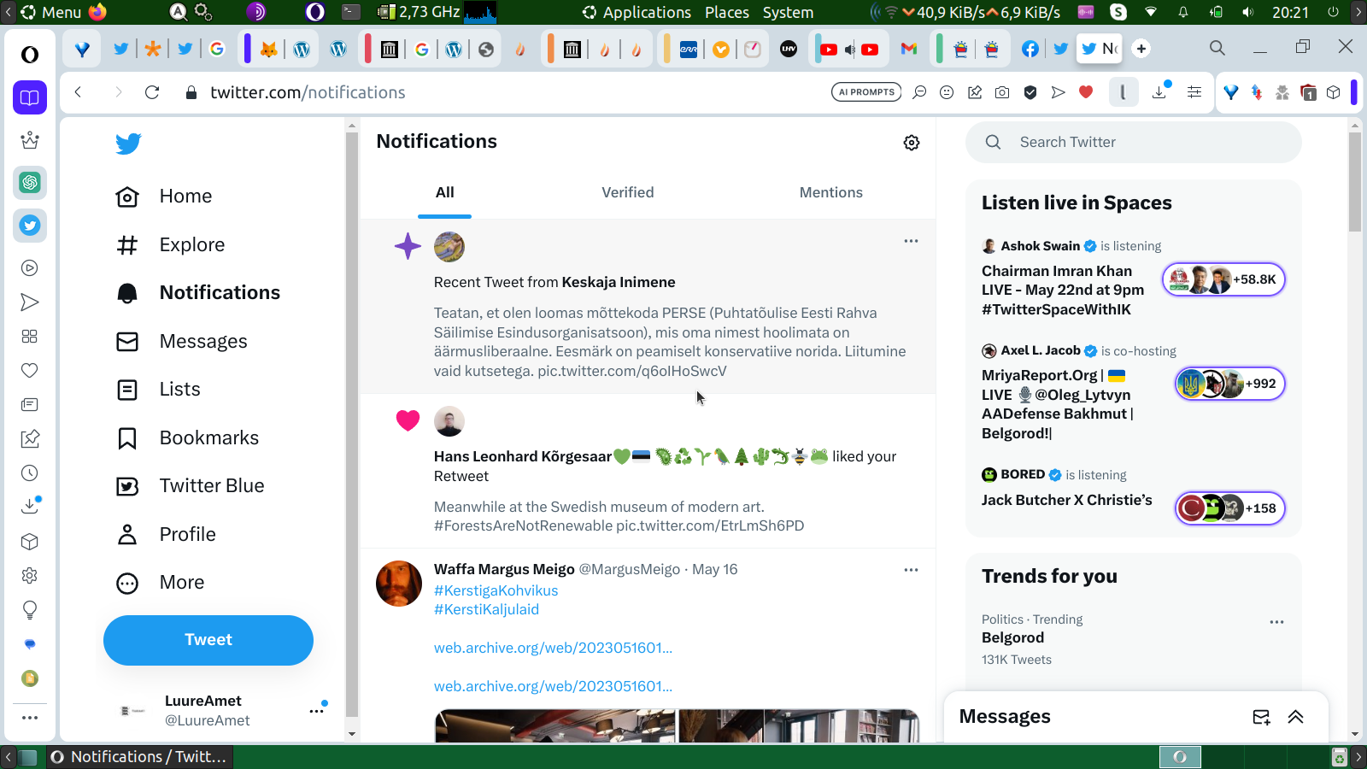Open Settings gear in Opera sidebar
Screen dimensions: 1367x769
click(30, 576)
